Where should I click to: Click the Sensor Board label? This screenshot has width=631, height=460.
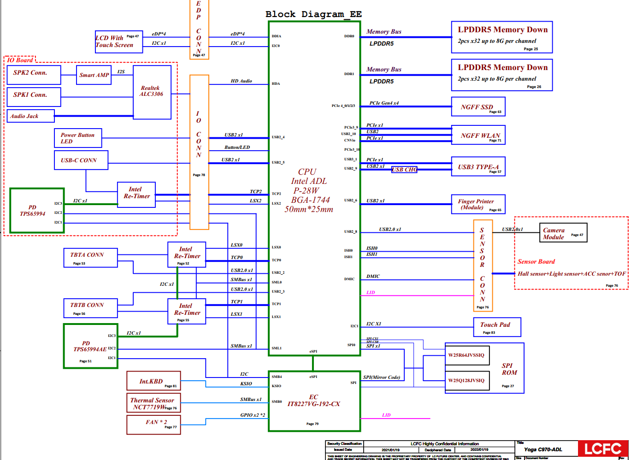coord(536,261)
